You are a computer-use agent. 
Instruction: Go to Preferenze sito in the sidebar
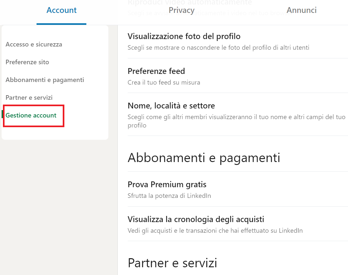tap(27, 62)
